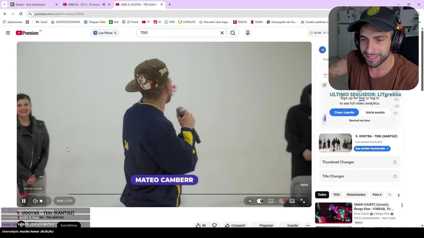The height and width of the screenshot is (238, 424).
Task: Open IG bookmark
Action: [157, 22]
